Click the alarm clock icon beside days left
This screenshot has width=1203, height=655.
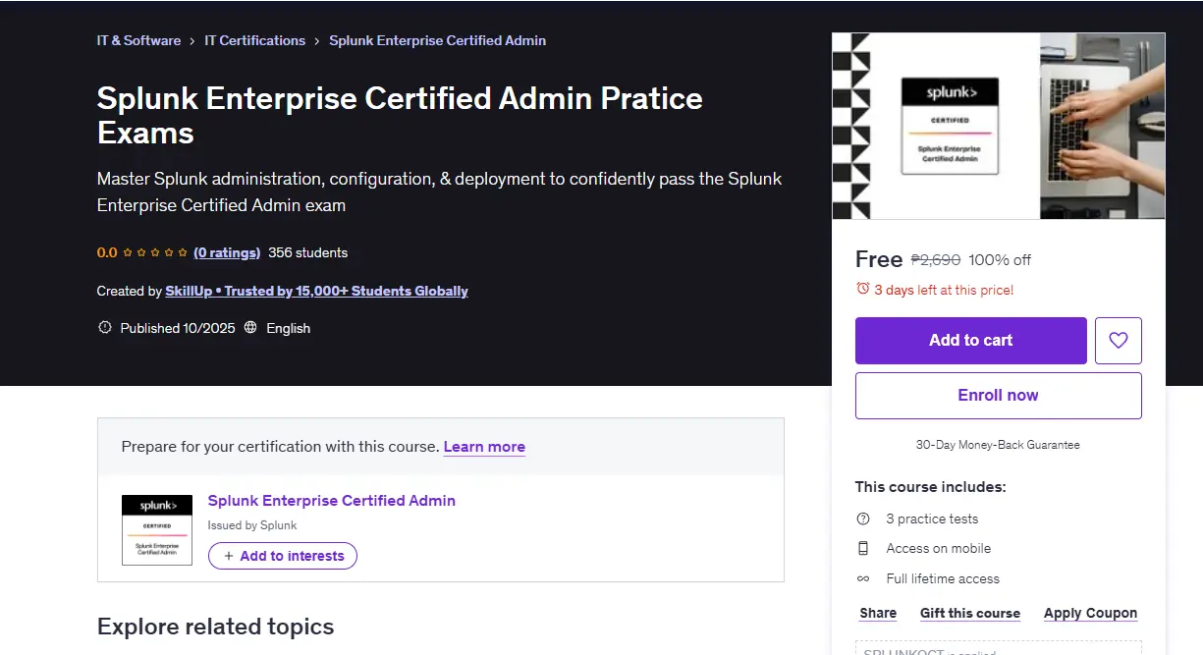tap(863, 289)
